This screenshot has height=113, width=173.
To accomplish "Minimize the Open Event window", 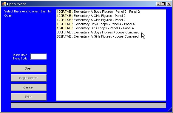I will coord(158,4).
